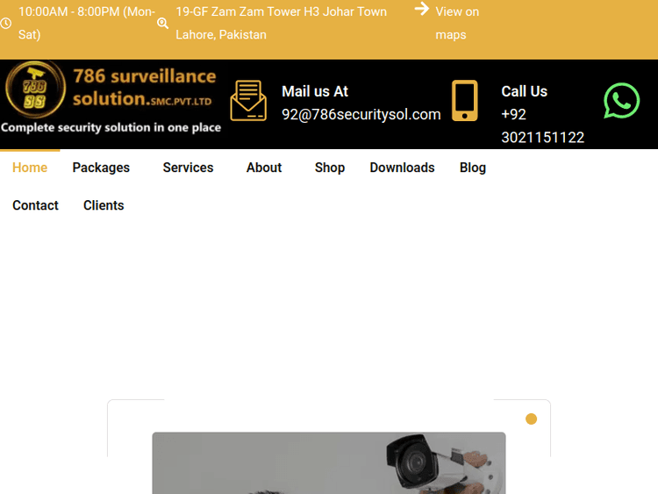658x494 pixels.
Task: Click the location search icon near address
Action: pos(162,24)
